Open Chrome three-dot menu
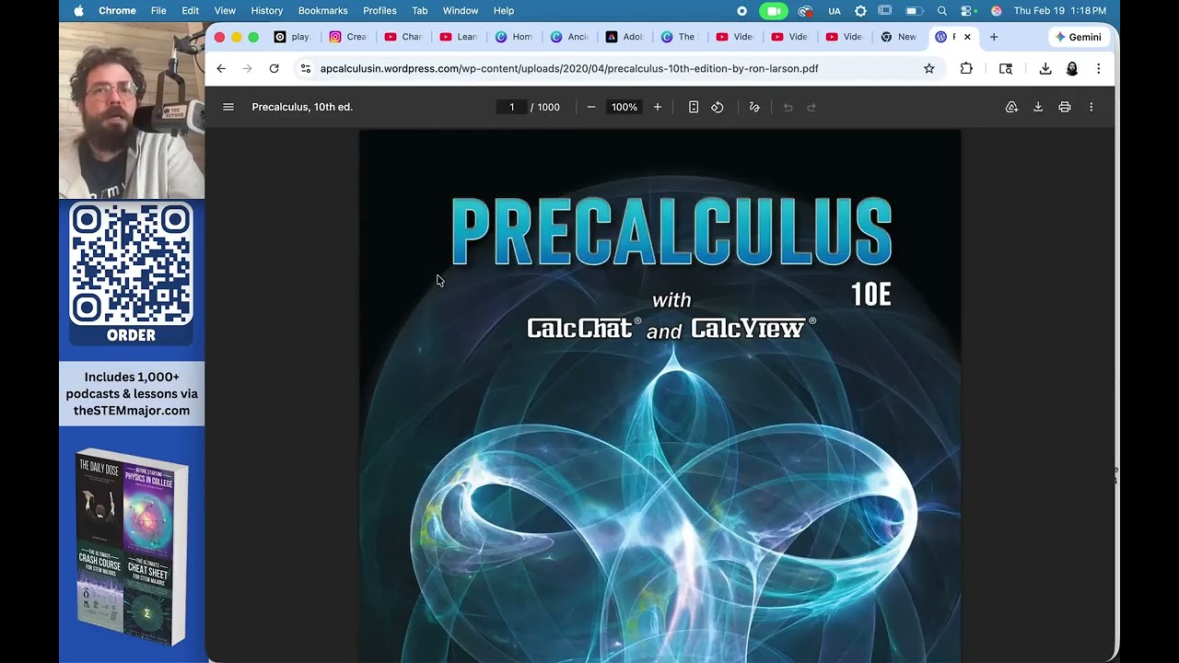1179x663 pixels. point(1098,68)
